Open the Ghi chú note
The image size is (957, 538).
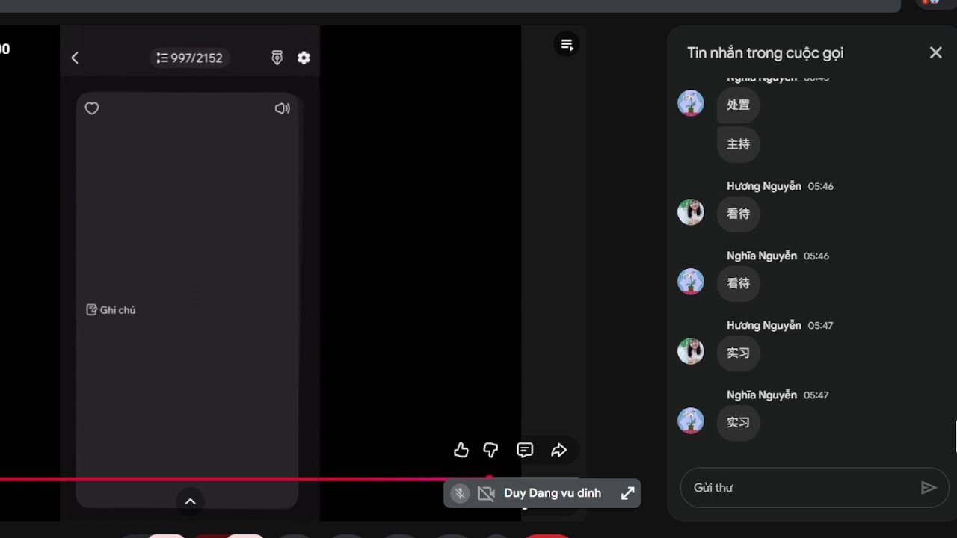tap(111, 309)
